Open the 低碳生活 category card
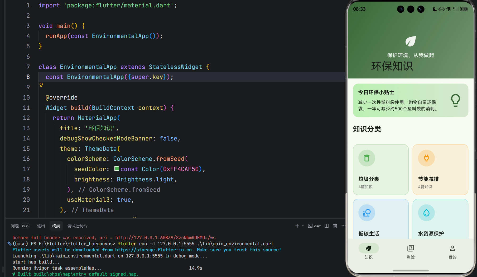This screenshot has width=477, height=277. pyautogui.click(x=381, y=219)
